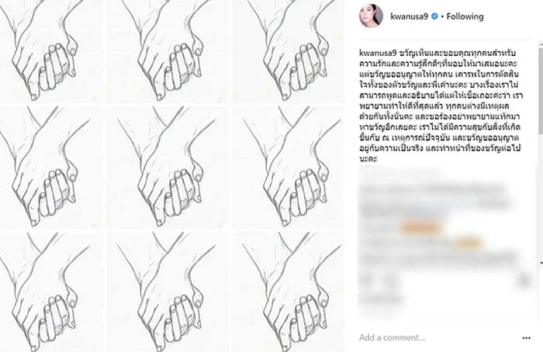Open the three-dot more options menu
This screenshot has height=352, width=543.
527,338
